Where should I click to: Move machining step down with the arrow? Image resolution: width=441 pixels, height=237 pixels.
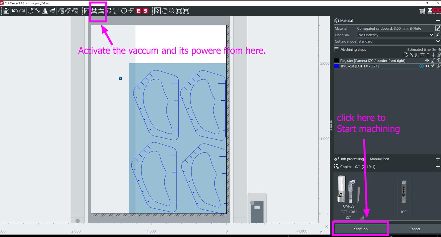tap(434, 55)
